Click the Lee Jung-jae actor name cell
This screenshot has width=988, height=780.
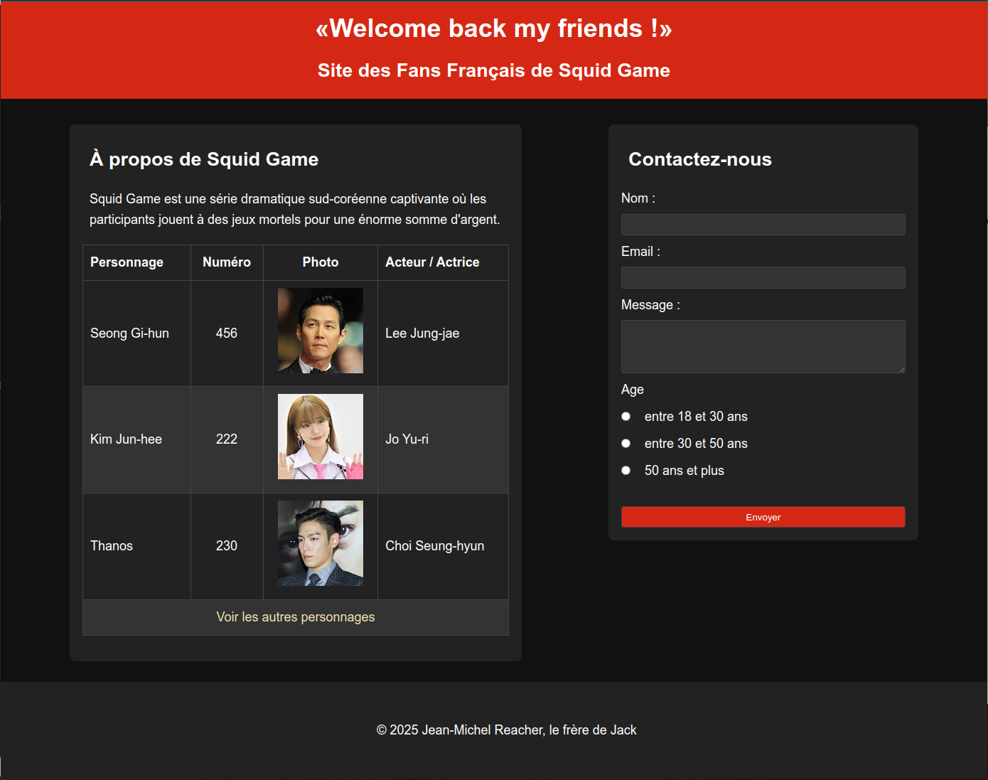click(422, 333)
